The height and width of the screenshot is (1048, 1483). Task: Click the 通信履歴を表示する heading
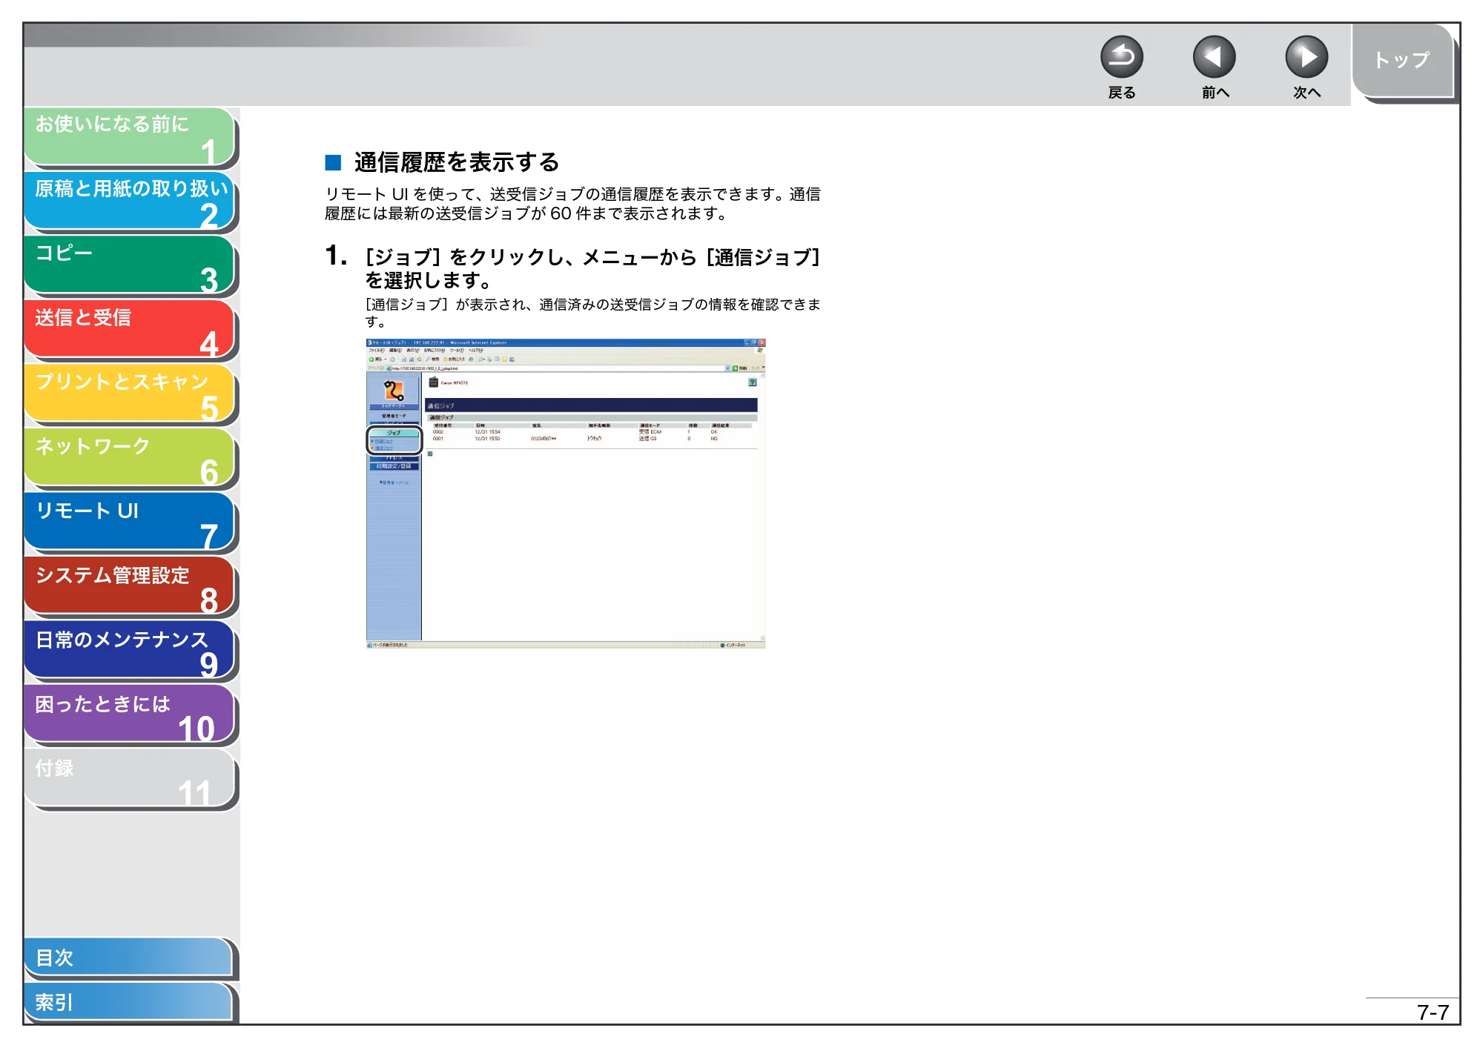(457, 162)
